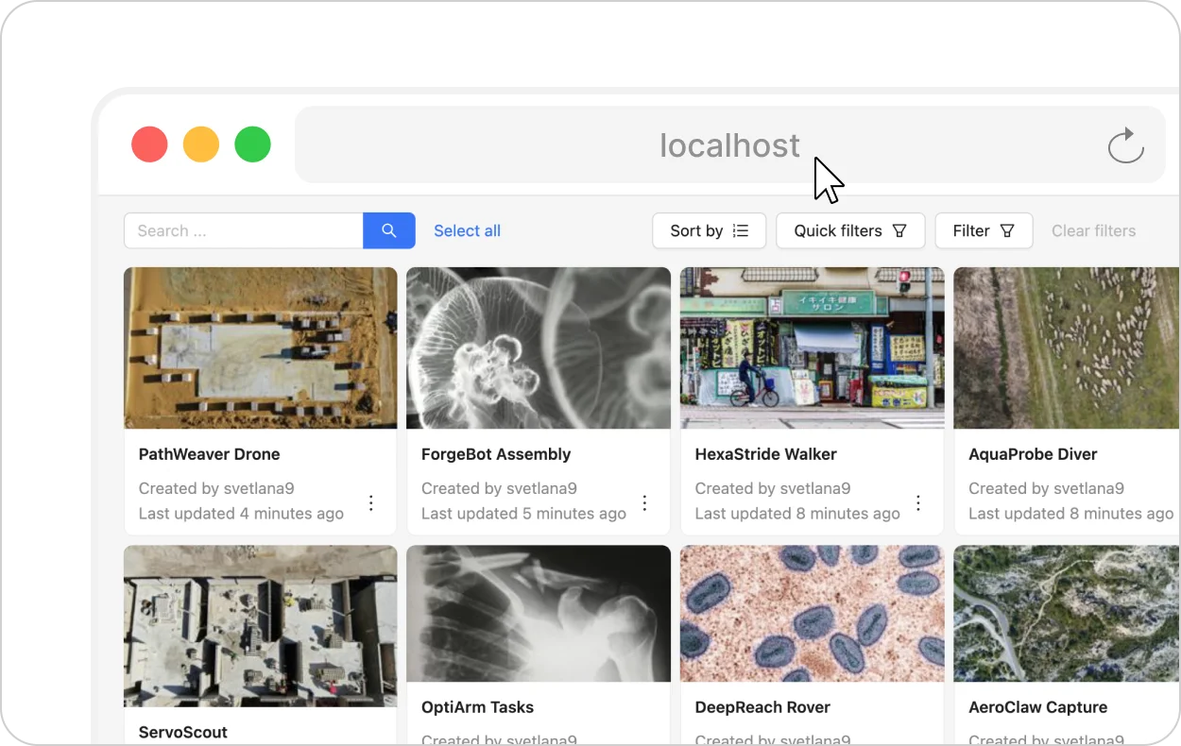Image resolution: width=1181 pixels, height=746 pixels.
Task: Open PathWeaver Drone's three-dot actions menu
Action: pyautogui.click(x=371, y=503)
